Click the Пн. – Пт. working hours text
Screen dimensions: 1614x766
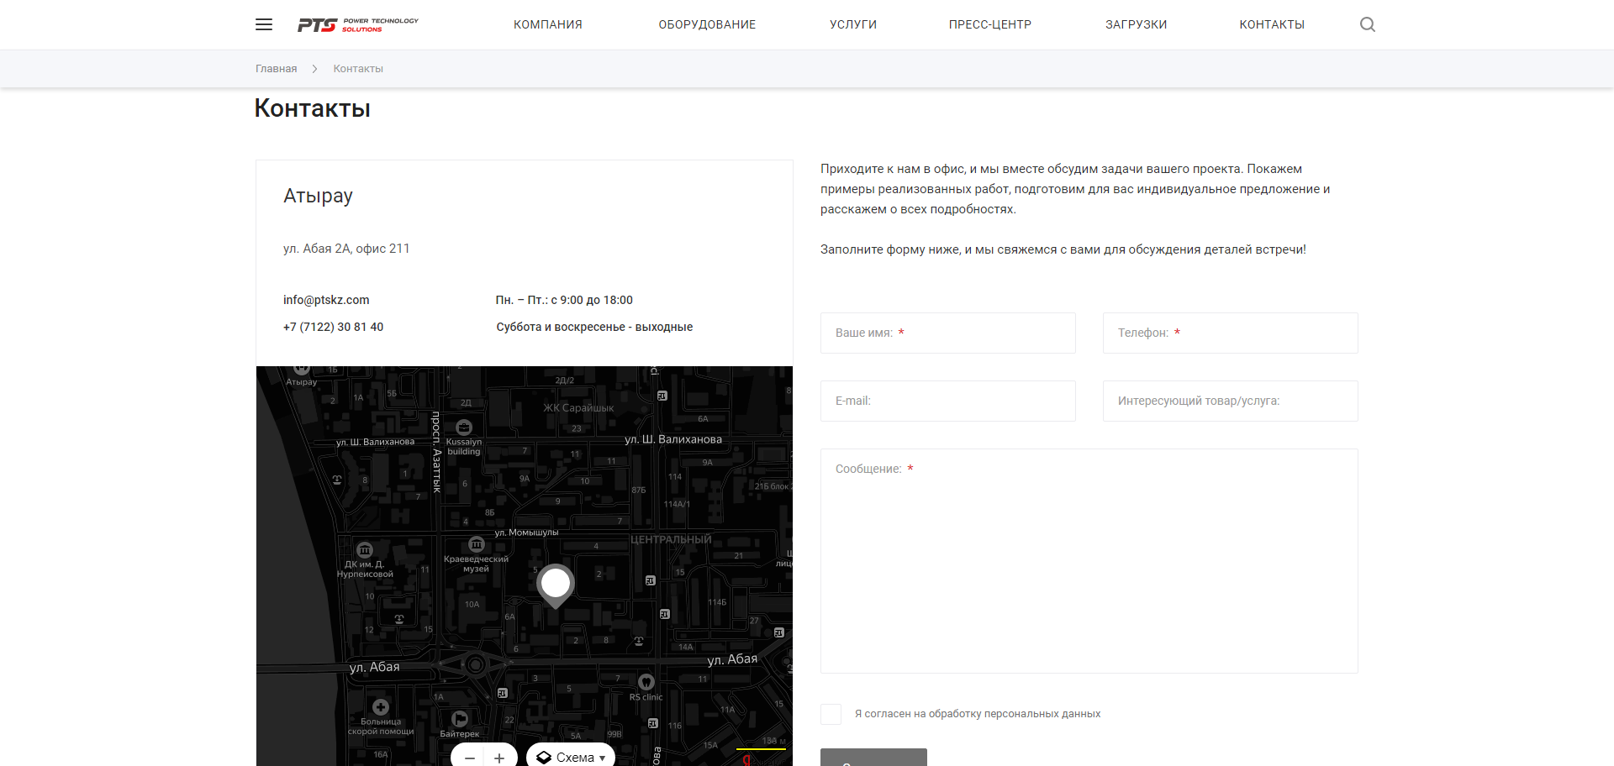[x=564, y=300]
